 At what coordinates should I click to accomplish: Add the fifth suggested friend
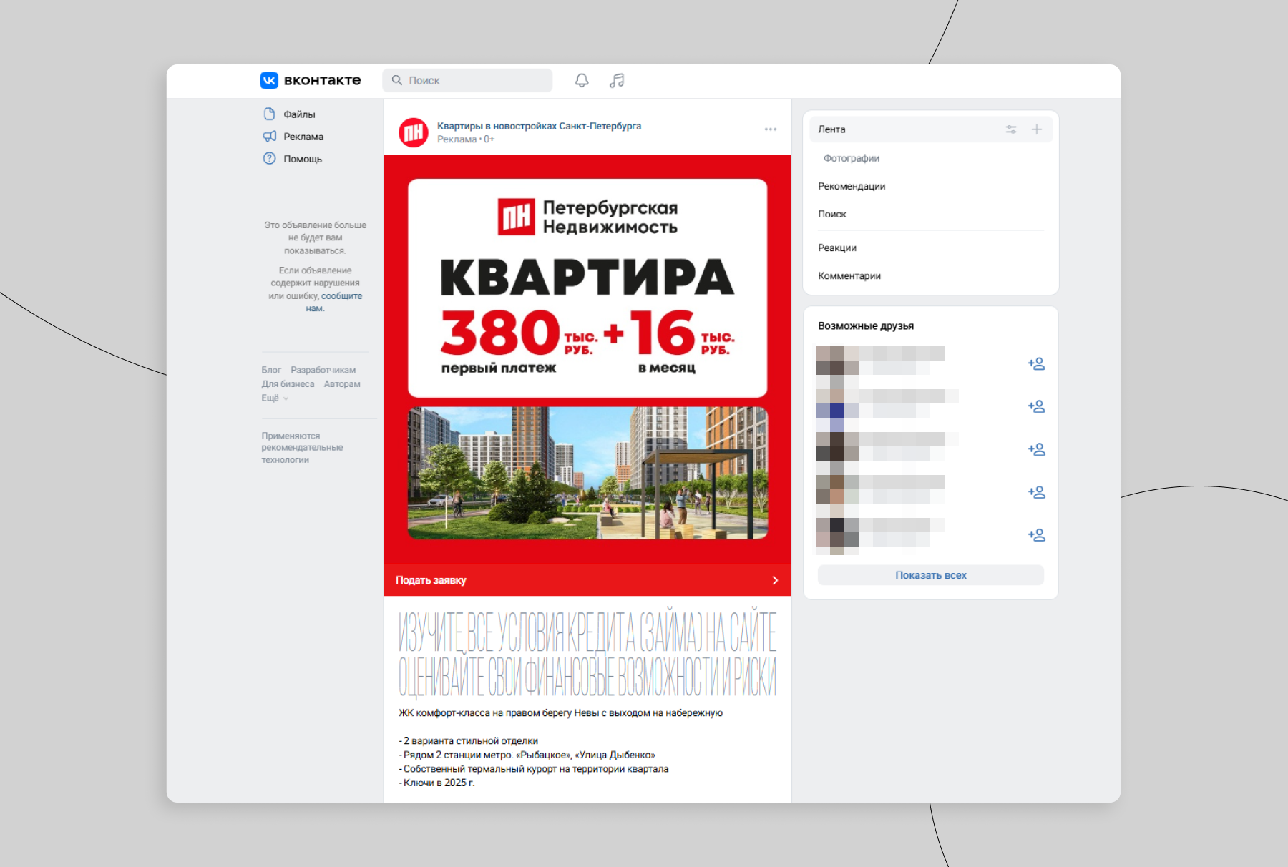[x=1036, y=536]
